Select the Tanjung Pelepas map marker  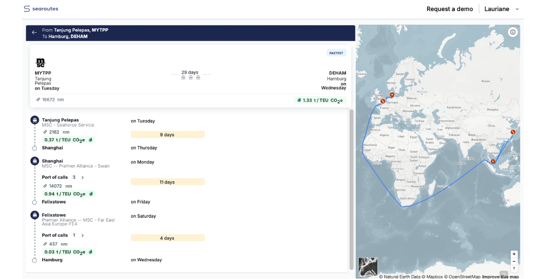493,161
